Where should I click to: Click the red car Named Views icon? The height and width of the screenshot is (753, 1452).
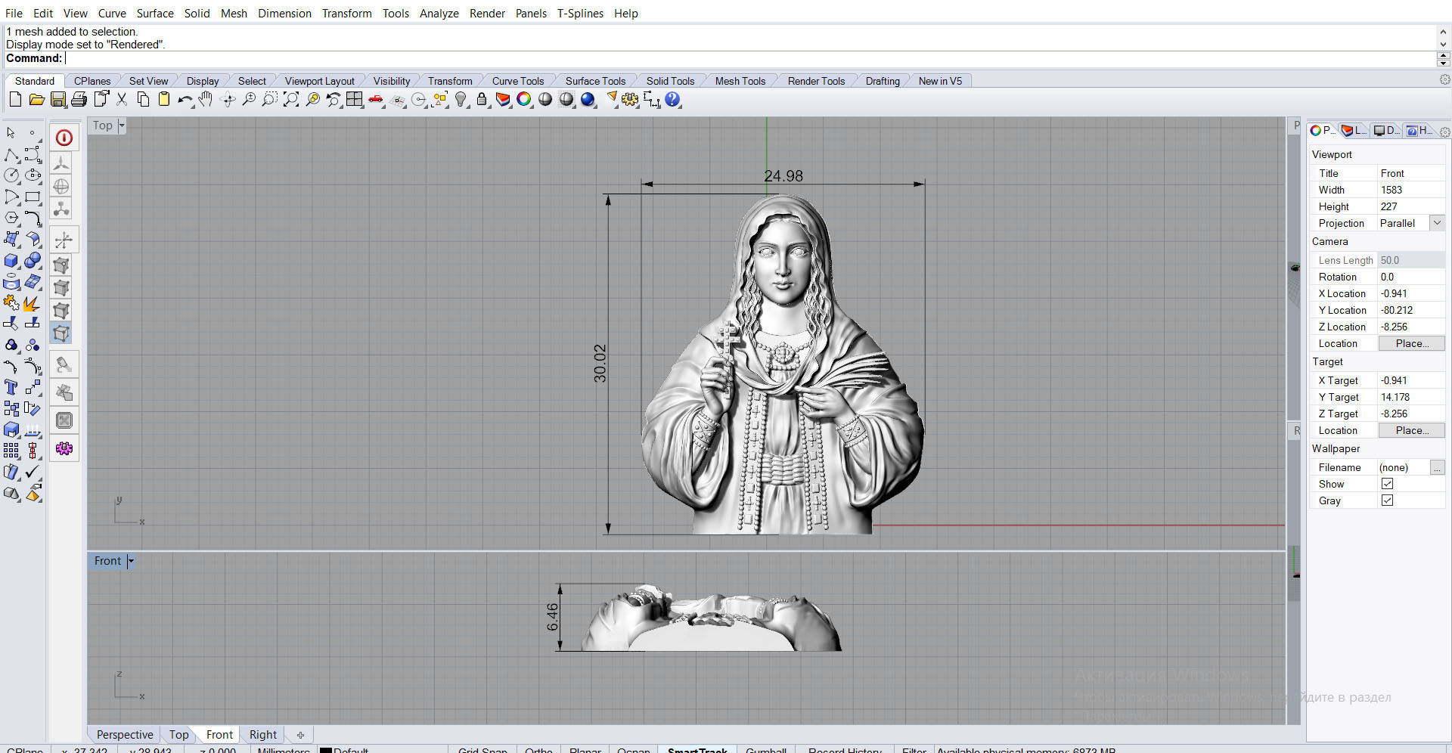coord(375,99)
